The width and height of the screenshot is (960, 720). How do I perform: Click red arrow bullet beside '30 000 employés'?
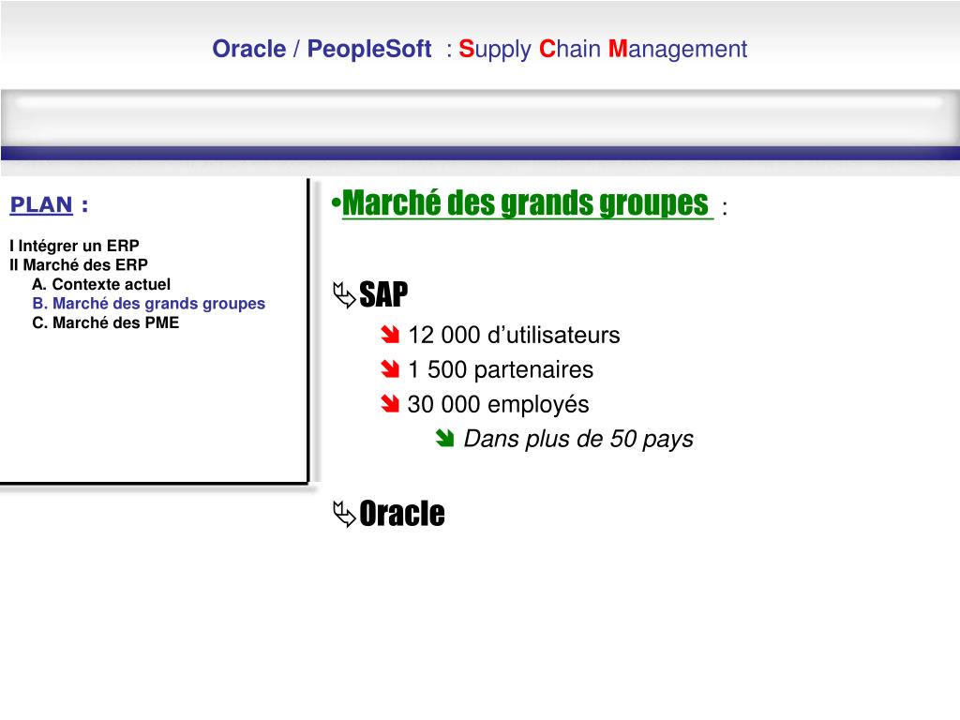(390, 404)
